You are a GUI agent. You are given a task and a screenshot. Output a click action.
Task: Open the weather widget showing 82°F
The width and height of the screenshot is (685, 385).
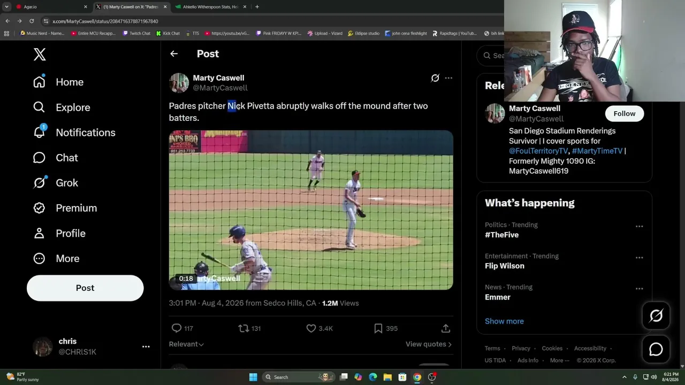point(22,377)
